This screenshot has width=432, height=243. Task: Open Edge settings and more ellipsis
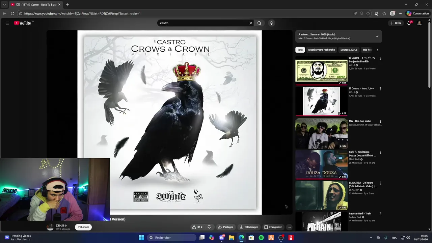[x=400, y=13]
